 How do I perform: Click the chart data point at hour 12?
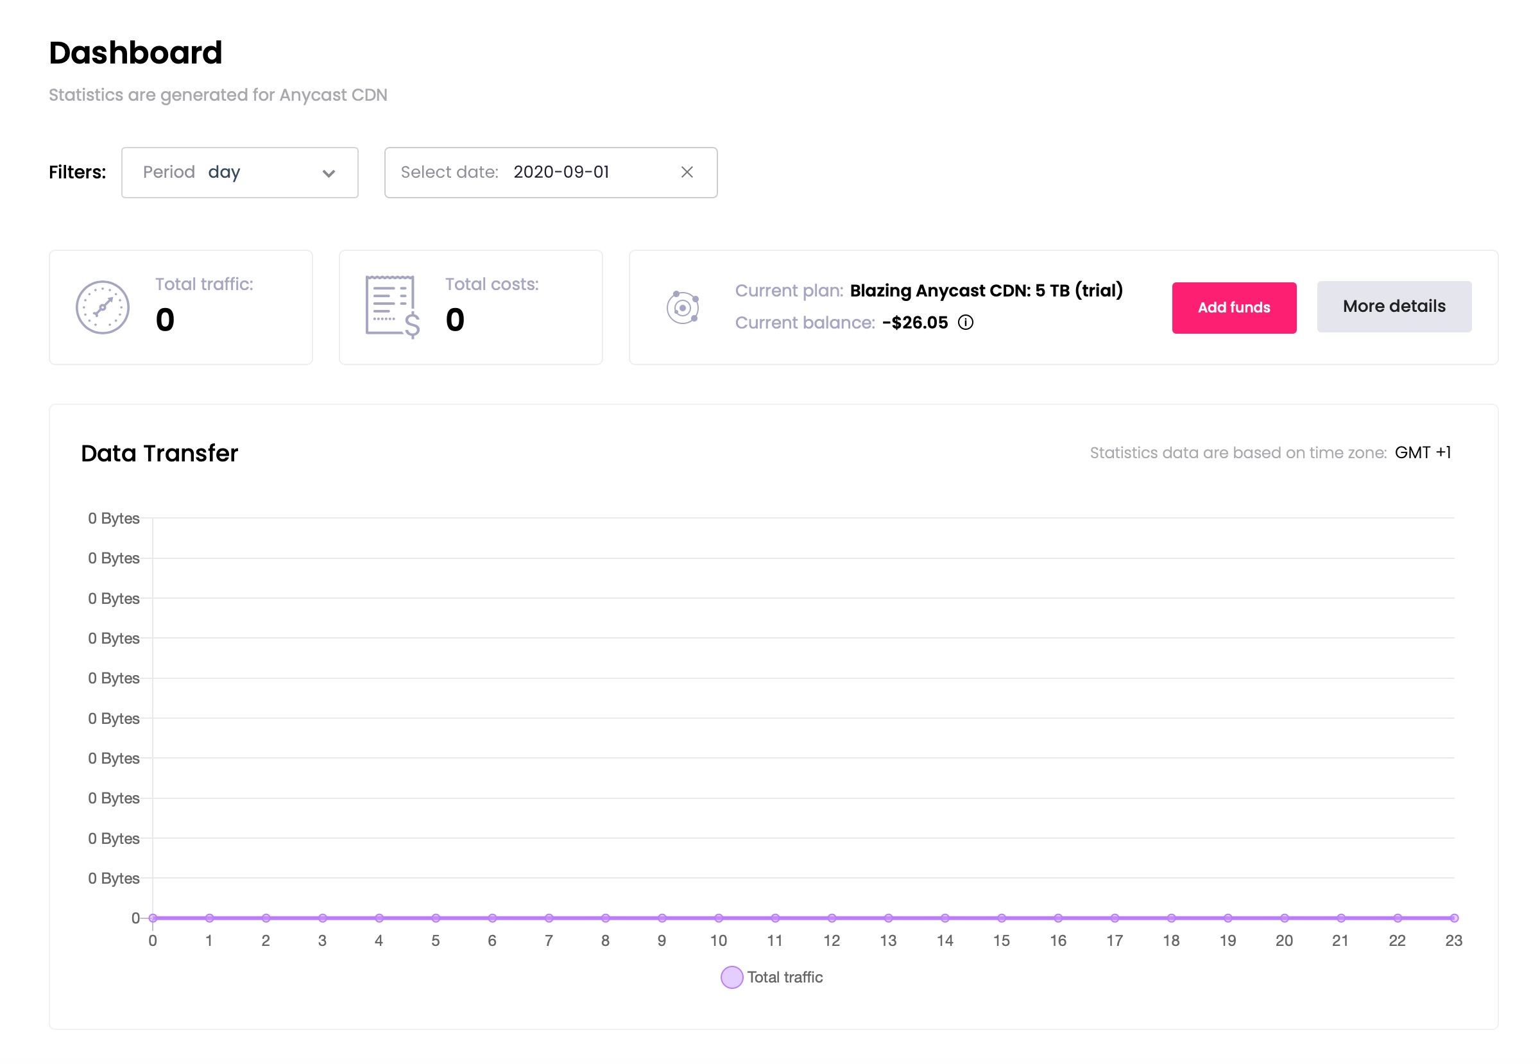tap(832, 918)
